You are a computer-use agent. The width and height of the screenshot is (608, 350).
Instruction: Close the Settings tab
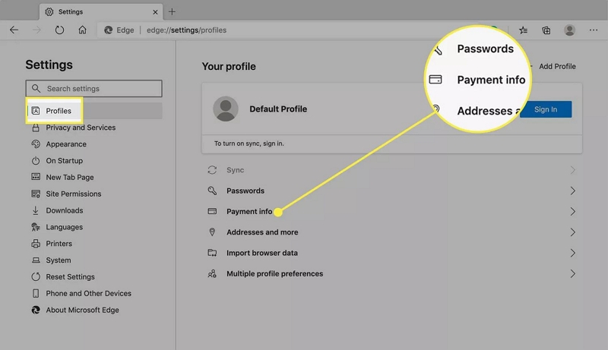pos(155,12)
